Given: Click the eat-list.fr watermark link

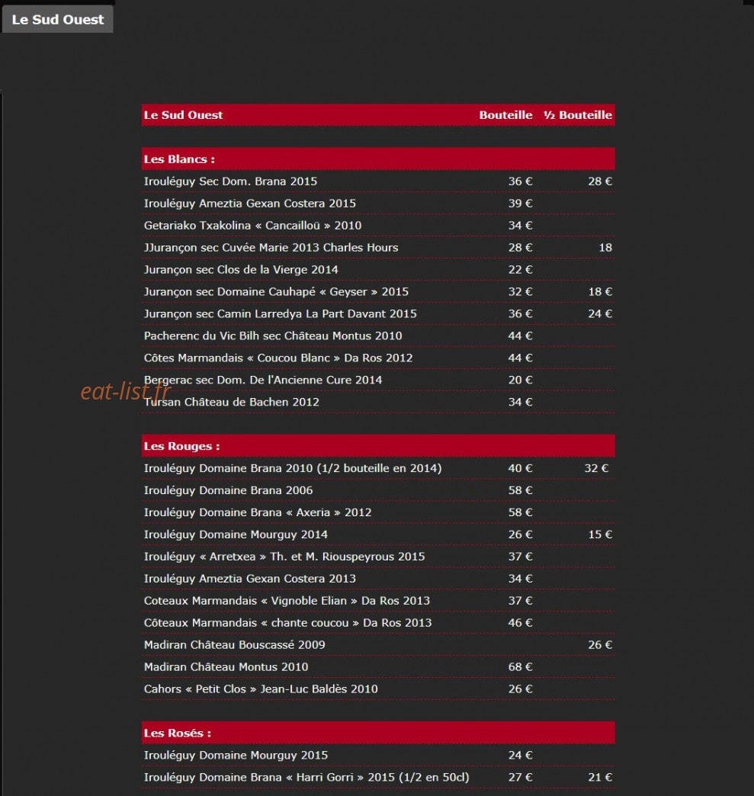Looking at the screenshot, I should click(x=126, y=391).
